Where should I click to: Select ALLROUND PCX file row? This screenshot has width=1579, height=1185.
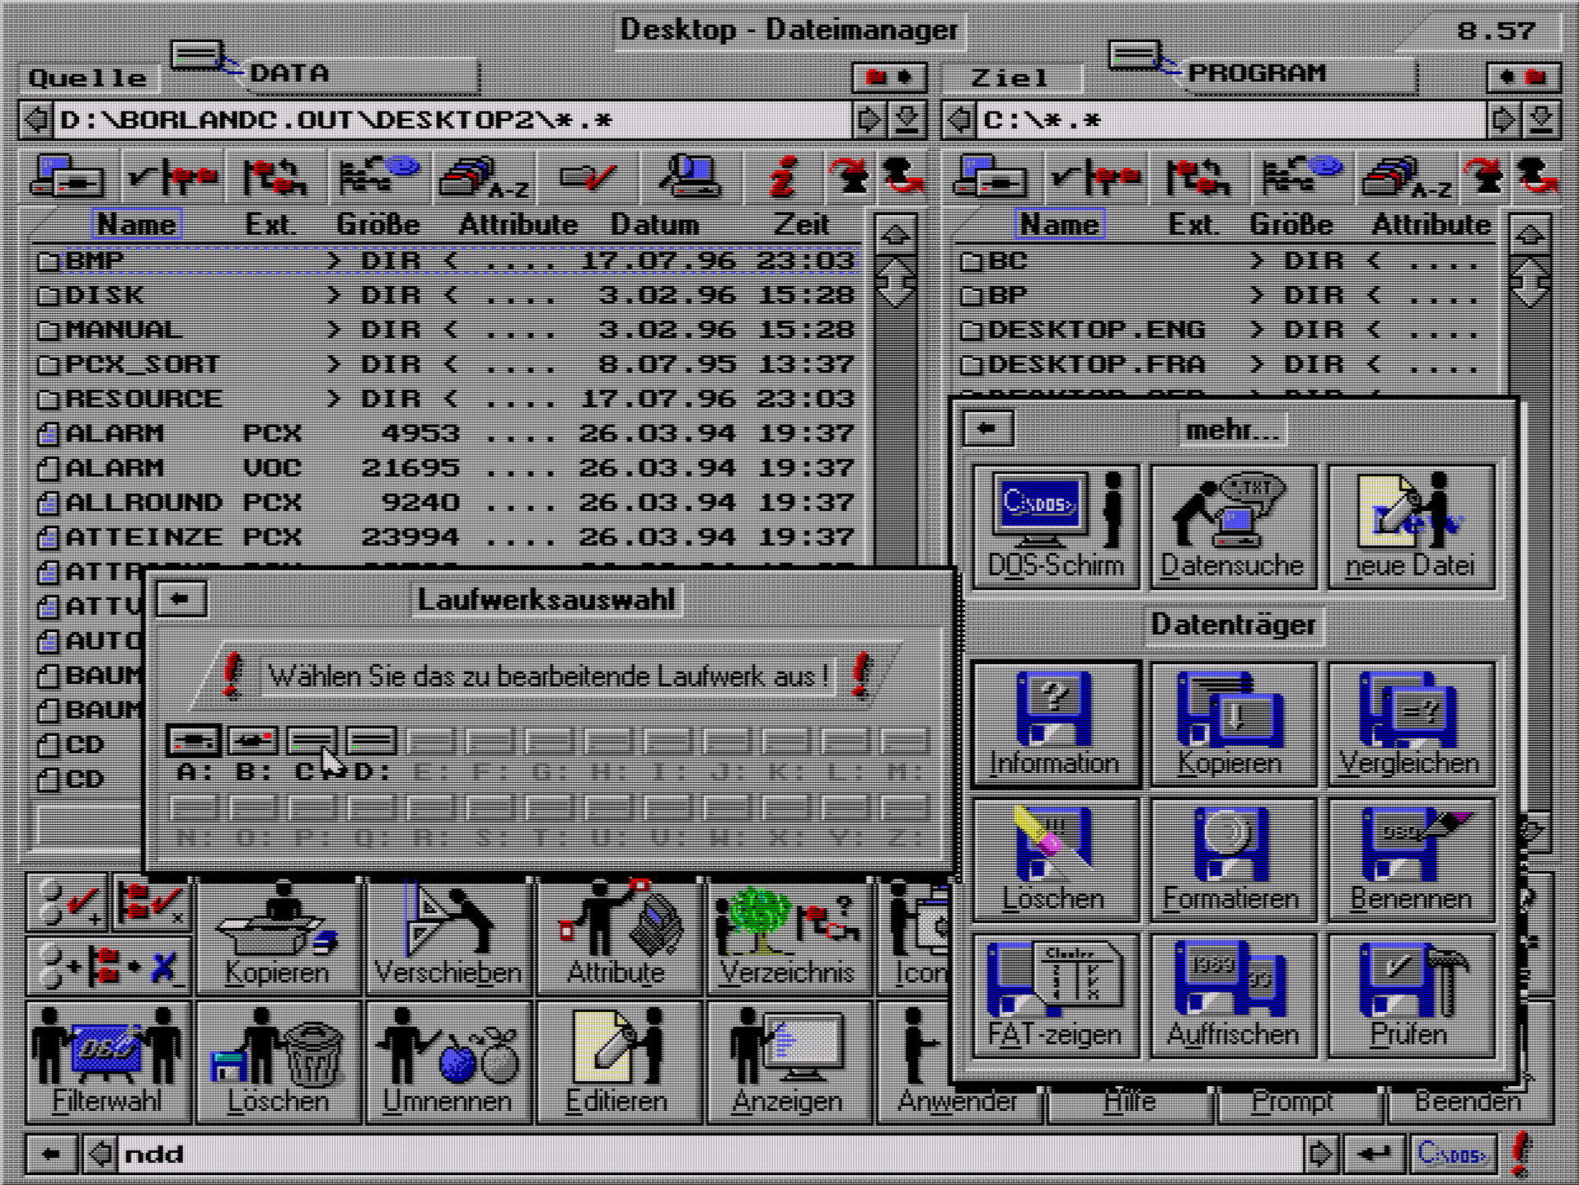click(446, 503)
